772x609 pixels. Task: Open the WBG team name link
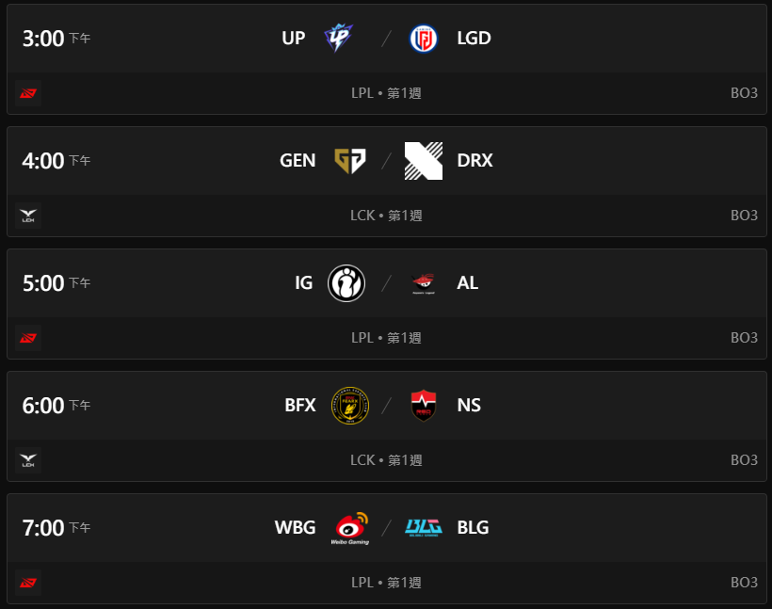pyautogui.click(x=295, y=527)
